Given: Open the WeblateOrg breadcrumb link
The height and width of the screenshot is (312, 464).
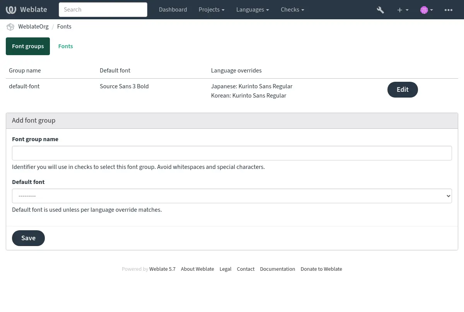Looking at the screenshot, I should [x=33, y=27].
